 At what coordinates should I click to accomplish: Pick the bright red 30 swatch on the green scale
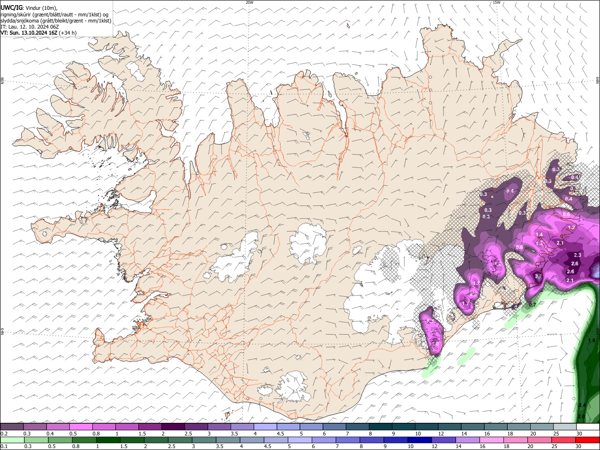(587, 440)
